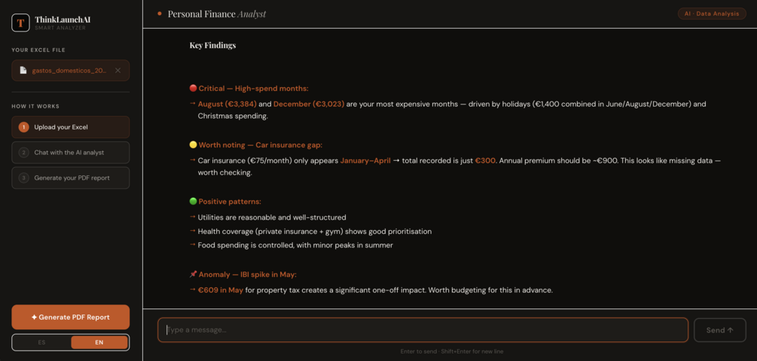Focus the Type a message field

click(x=423, y=330)
